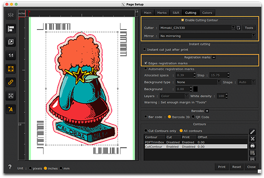The image size is (264, 178).
Task: Open the S&R tab
Action: [x=176, y=13]
